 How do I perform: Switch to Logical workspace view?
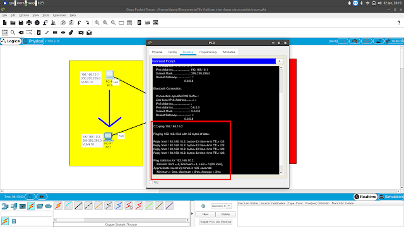coord(11,41)
